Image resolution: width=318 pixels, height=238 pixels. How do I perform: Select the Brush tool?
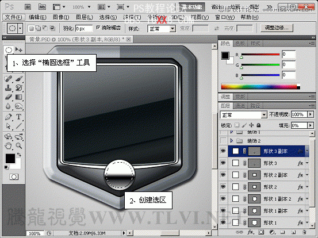pos(19,79)
